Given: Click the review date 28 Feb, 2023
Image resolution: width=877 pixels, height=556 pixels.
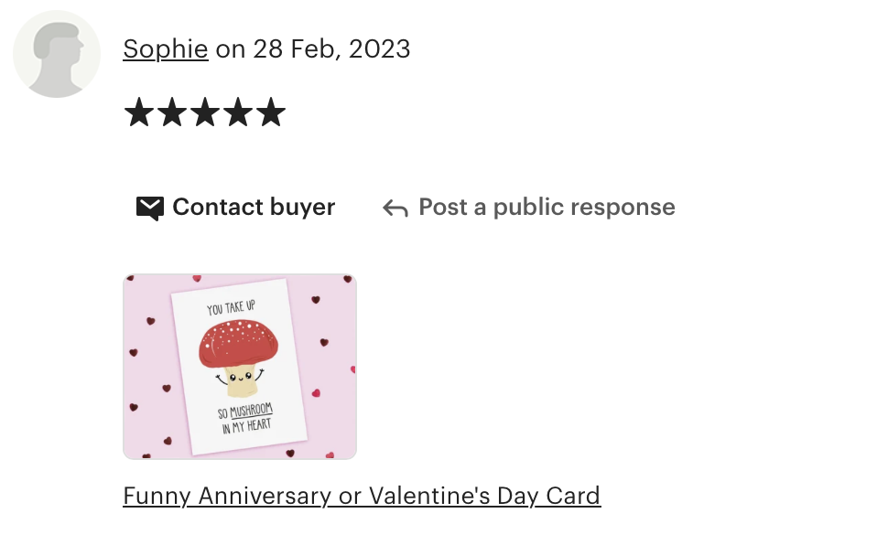Looking at the screenshot, I should 331,49.
